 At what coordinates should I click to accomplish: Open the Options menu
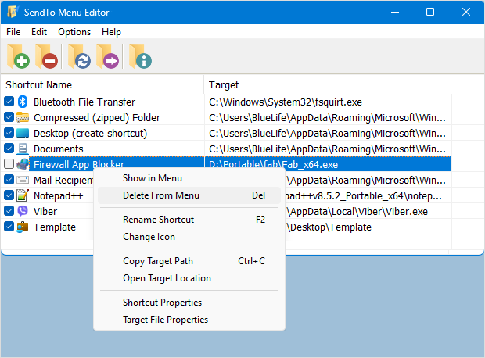[74, 32]
